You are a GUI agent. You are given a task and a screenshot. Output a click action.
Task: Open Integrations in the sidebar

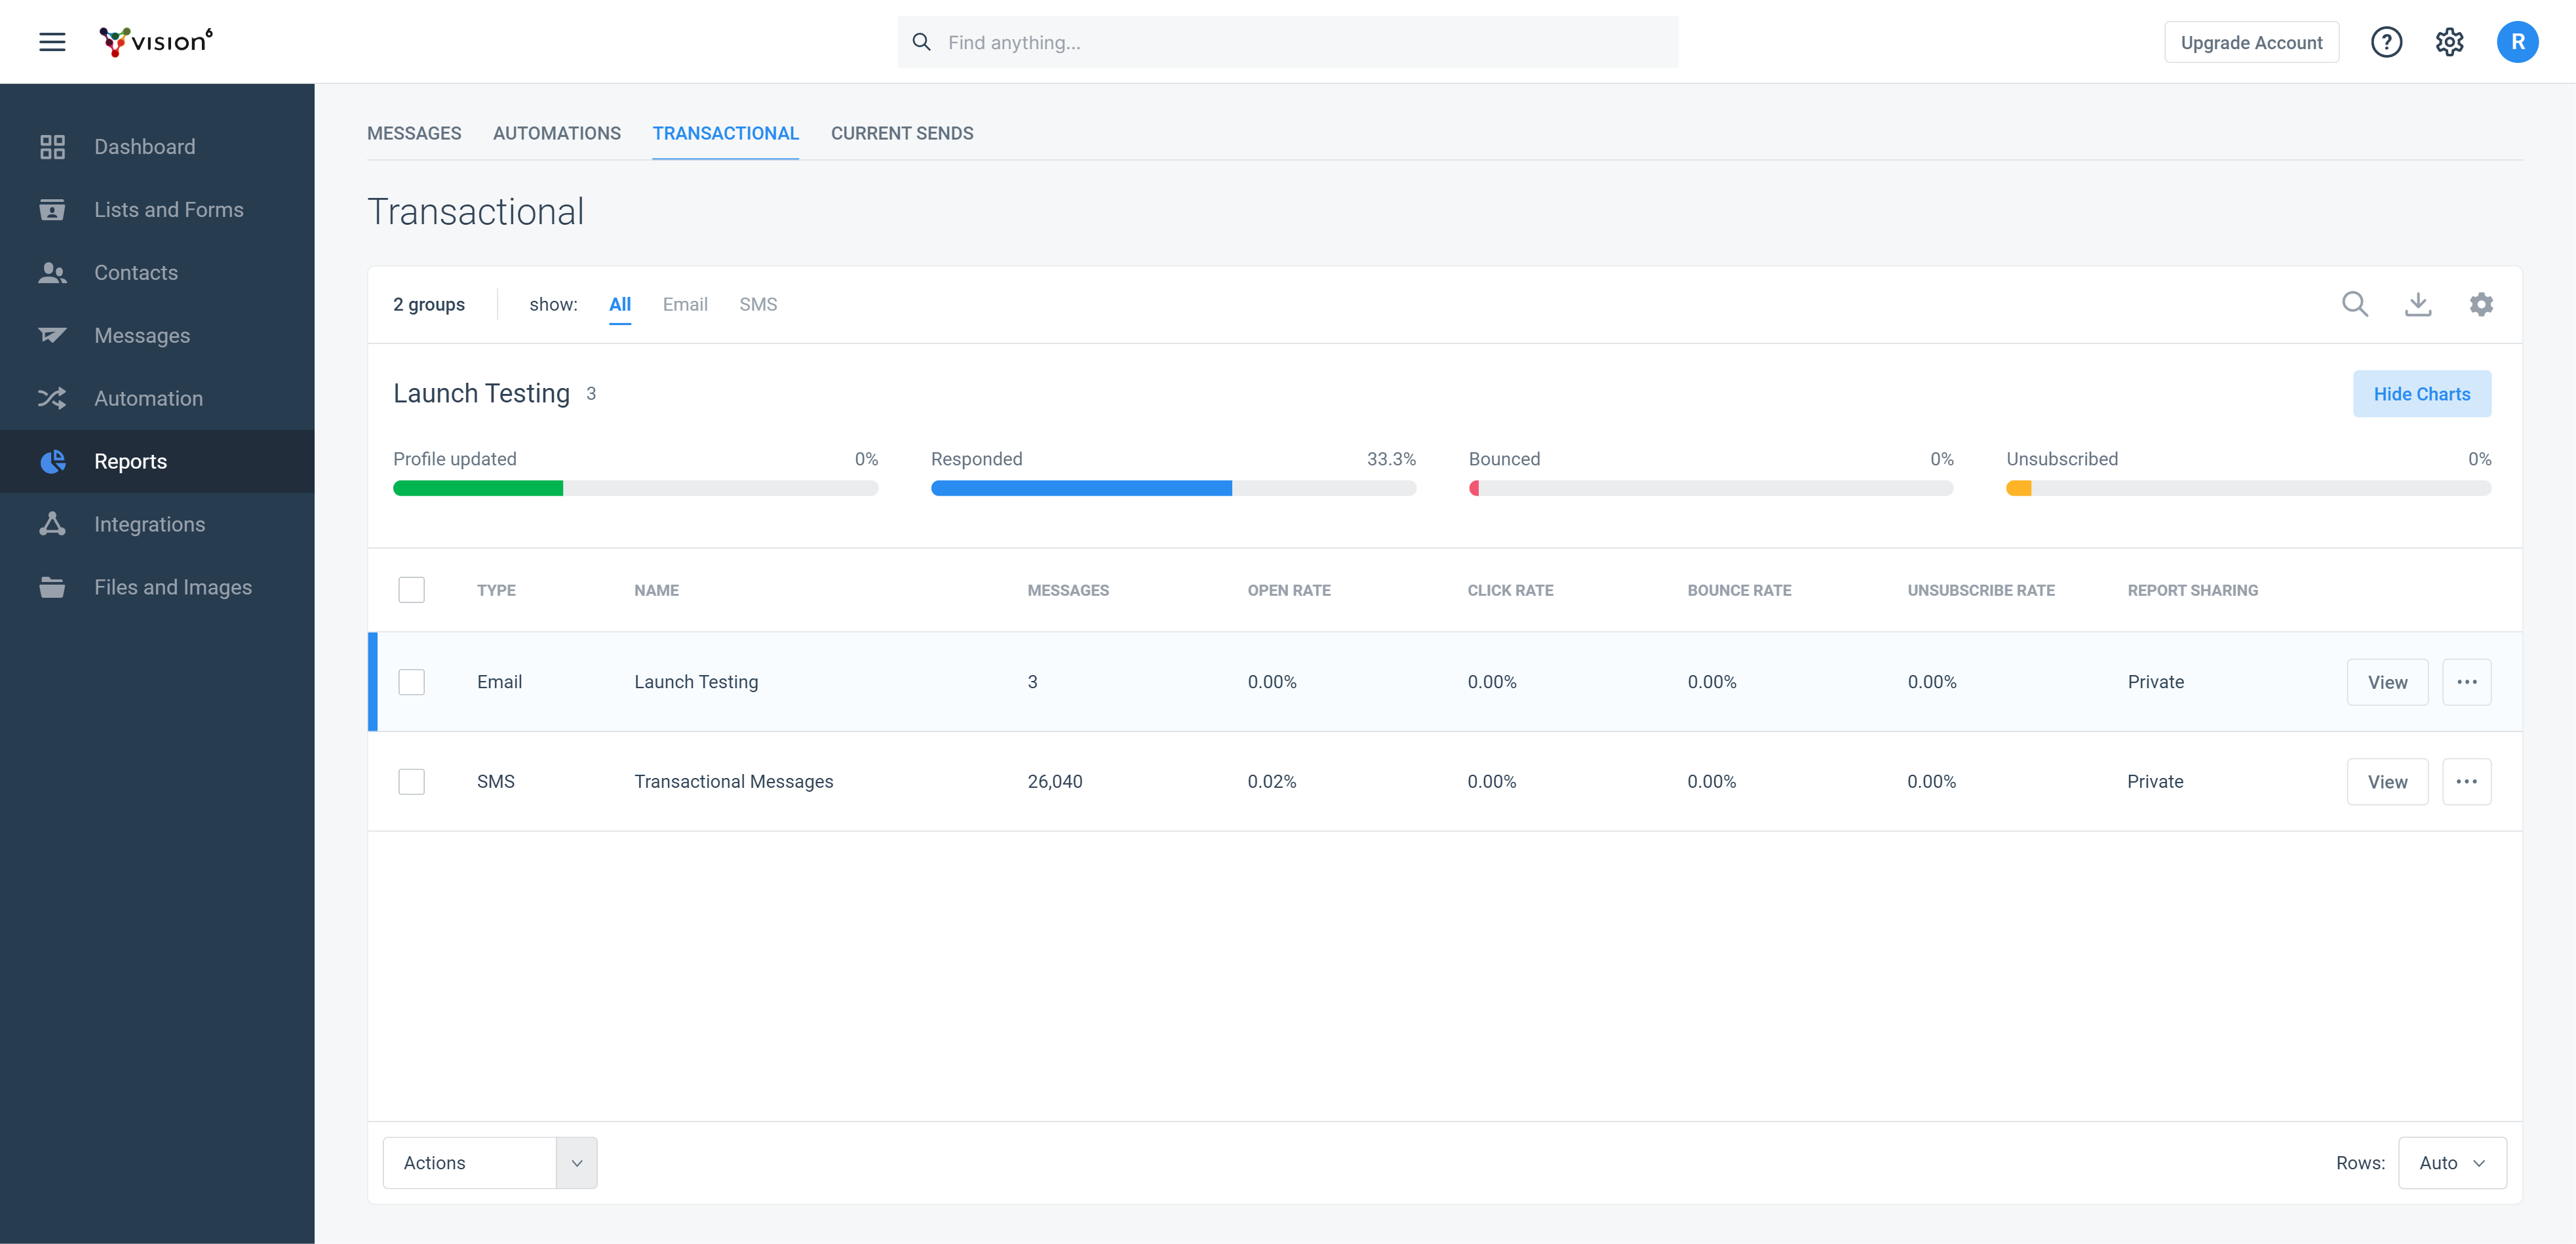point(150,524)
